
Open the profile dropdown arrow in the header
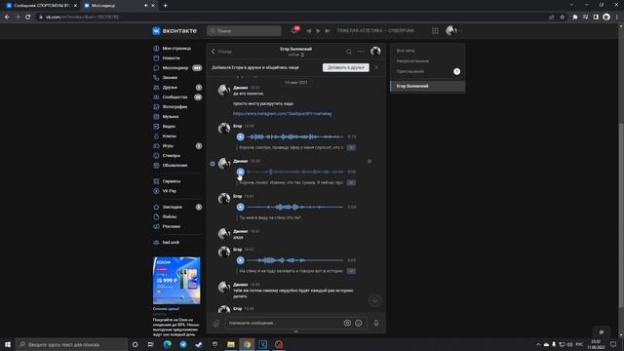pos(460,30)
